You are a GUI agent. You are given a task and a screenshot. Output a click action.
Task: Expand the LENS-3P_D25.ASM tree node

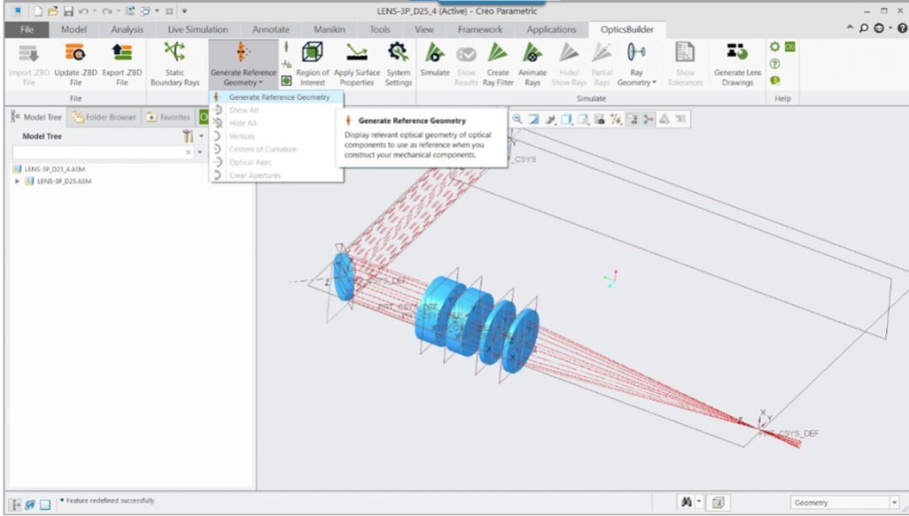click(18, 181)
